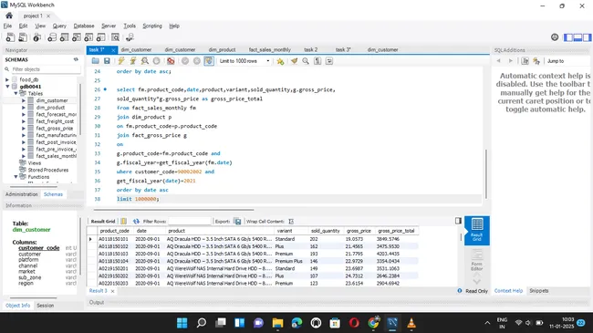The height and width of the screenshot is (333, 593).
Task: Open File Explorer from the taskbar
Action: [277, 323]
